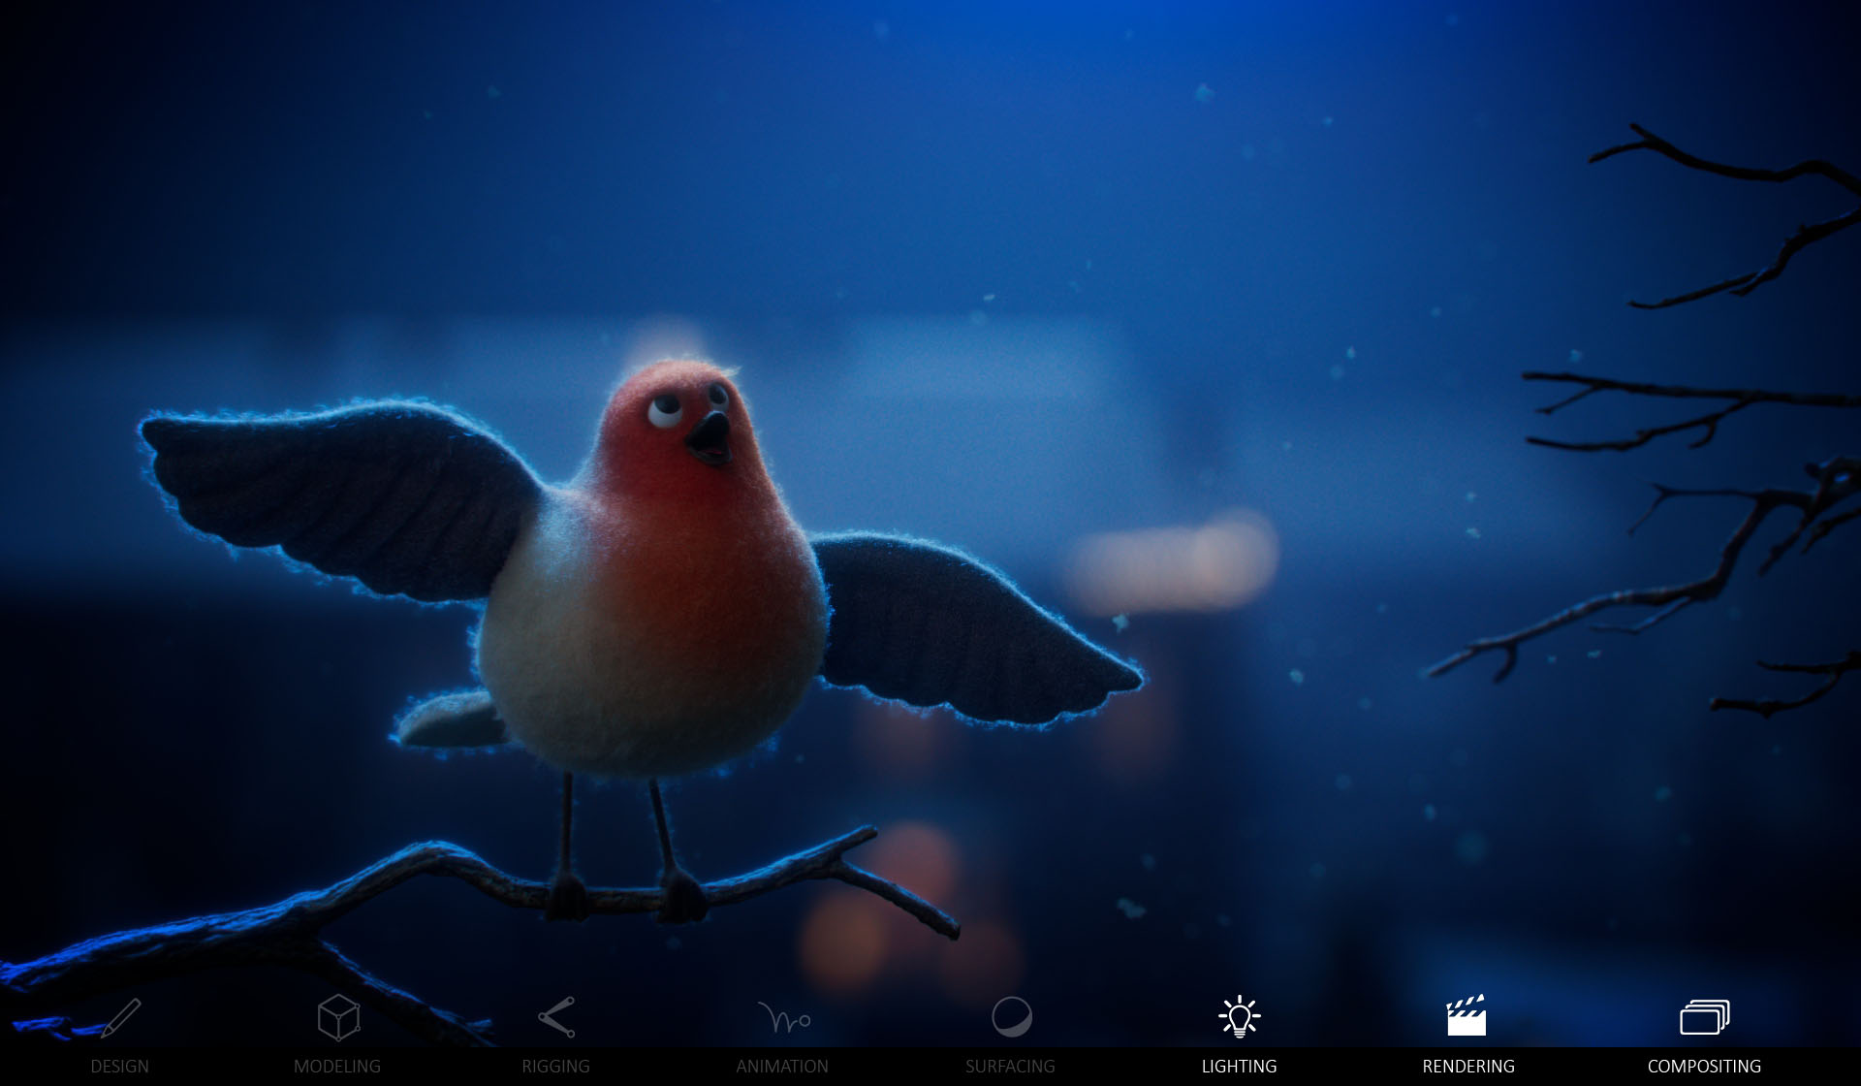Click the Design pencil icon
The width and height of the screenshot is (1861, 1086).
[120, 1017]
